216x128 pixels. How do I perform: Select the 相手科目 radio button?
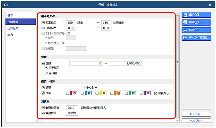tap(47, 68)
